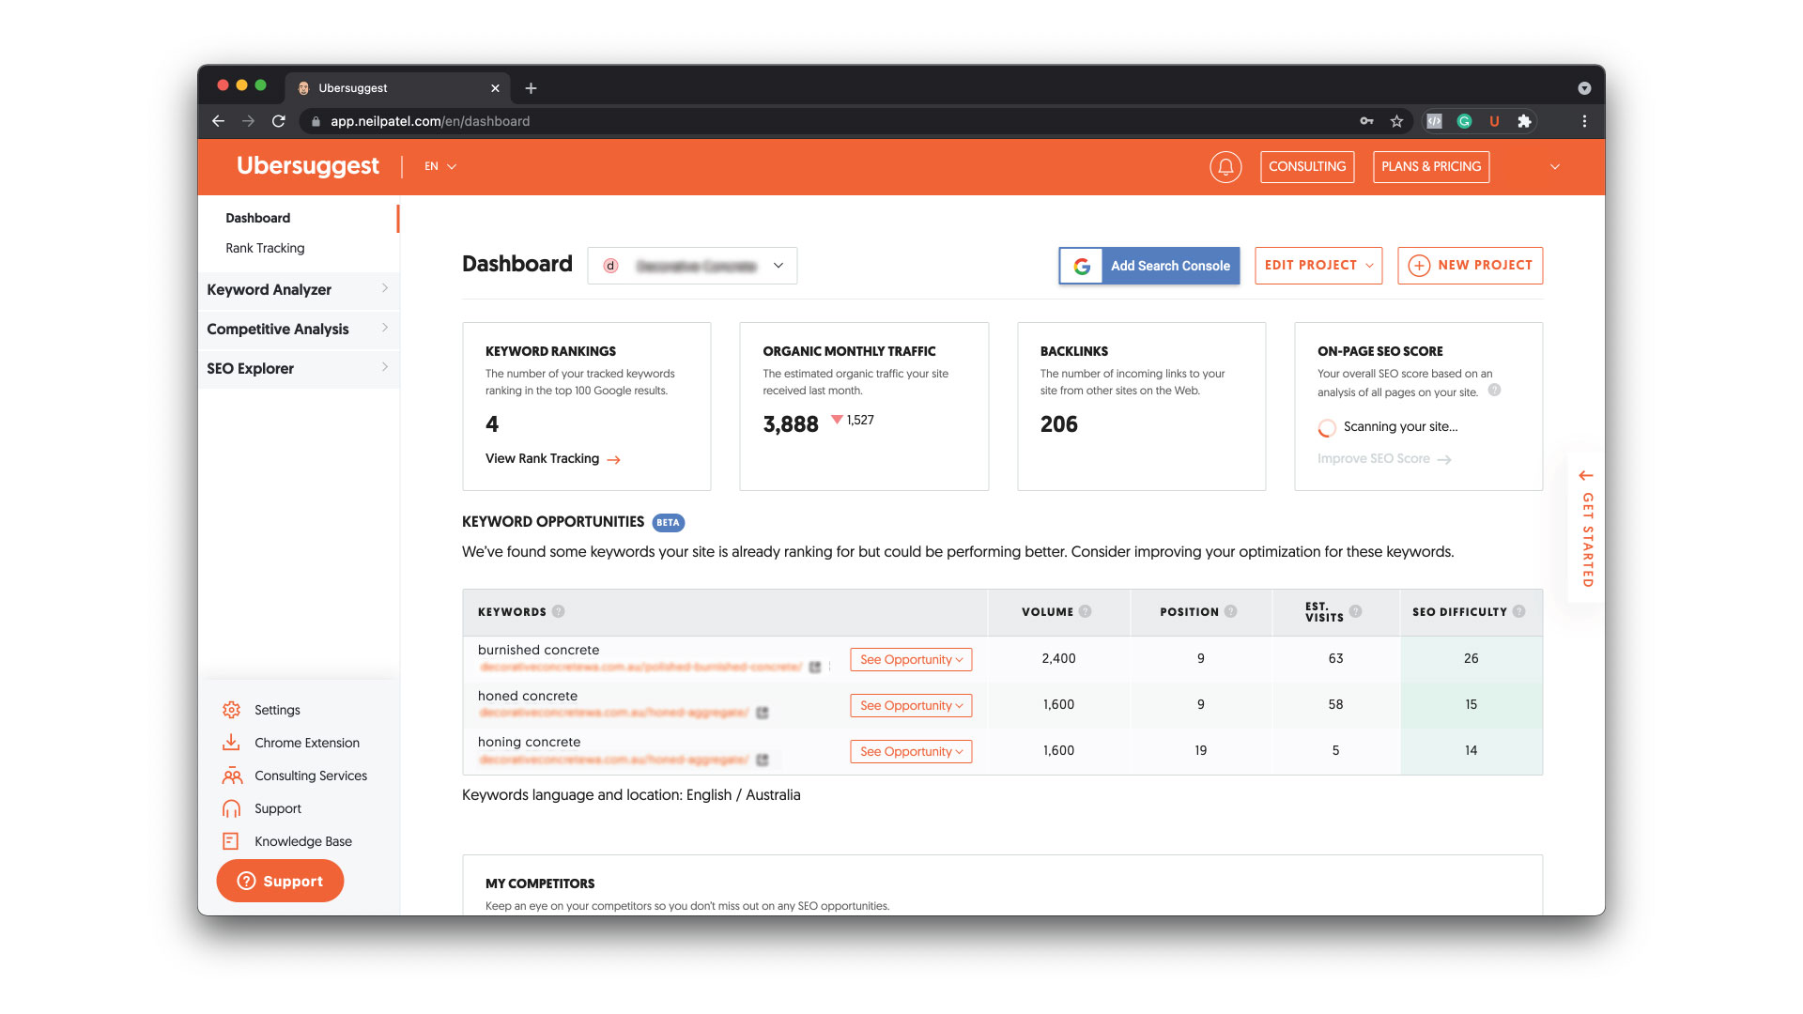Click the 206 backlinks value
1803x1014 pixels.
click(1058, 424)
